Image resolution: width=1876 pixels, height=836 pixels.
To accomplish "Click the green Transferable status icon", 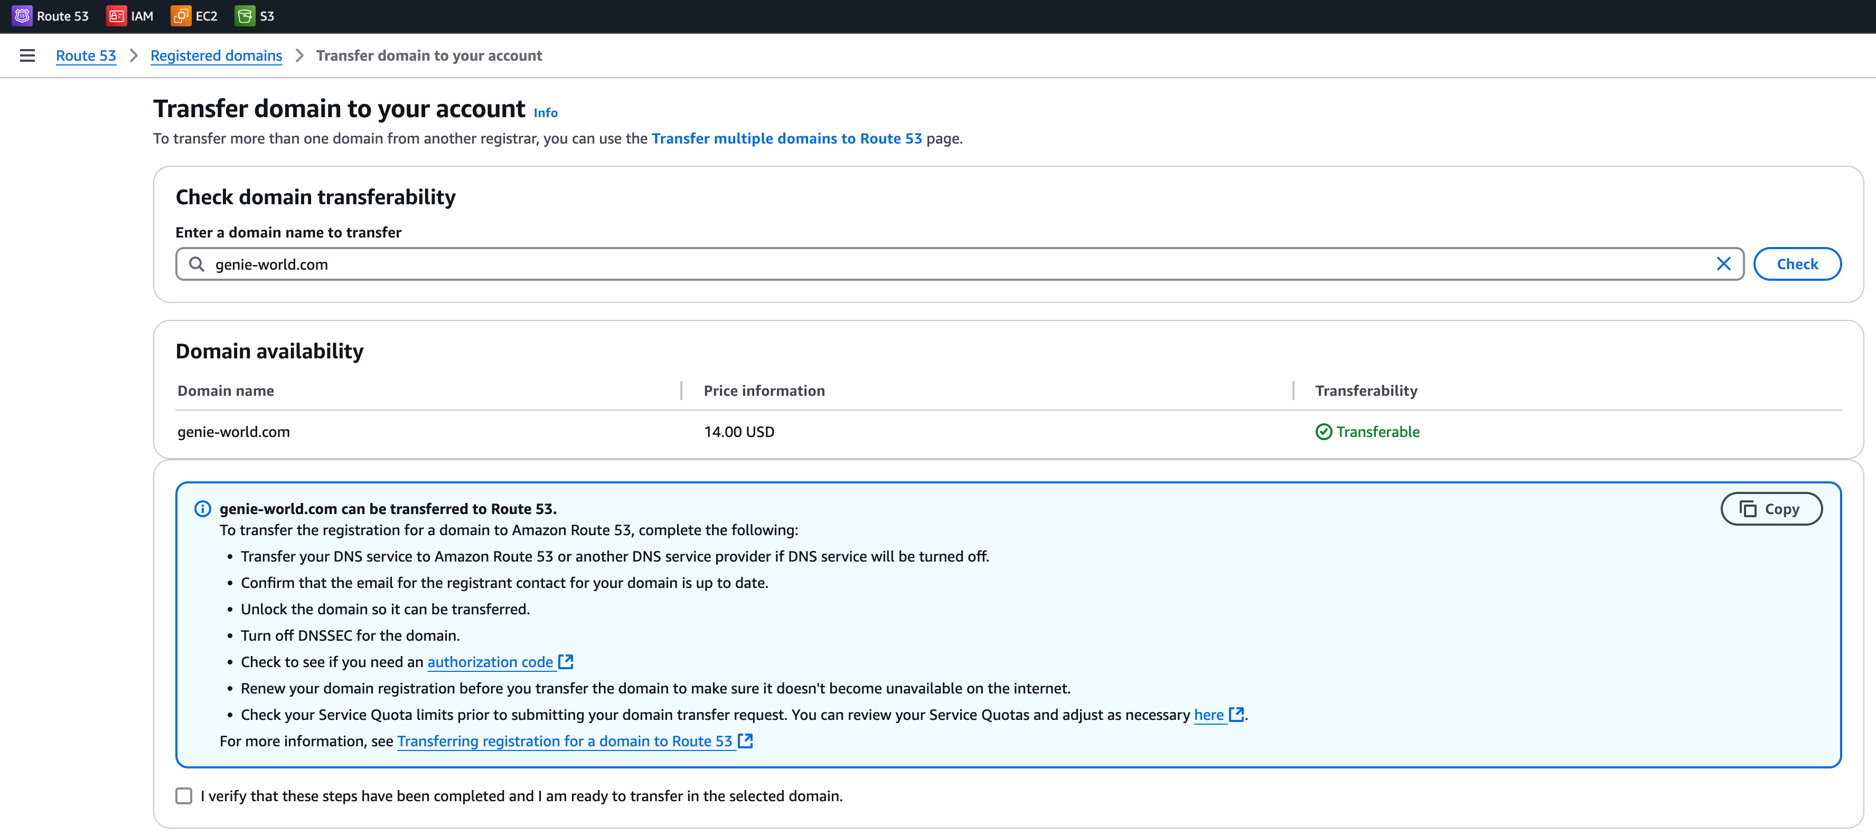I will (x=1323, y=432).
